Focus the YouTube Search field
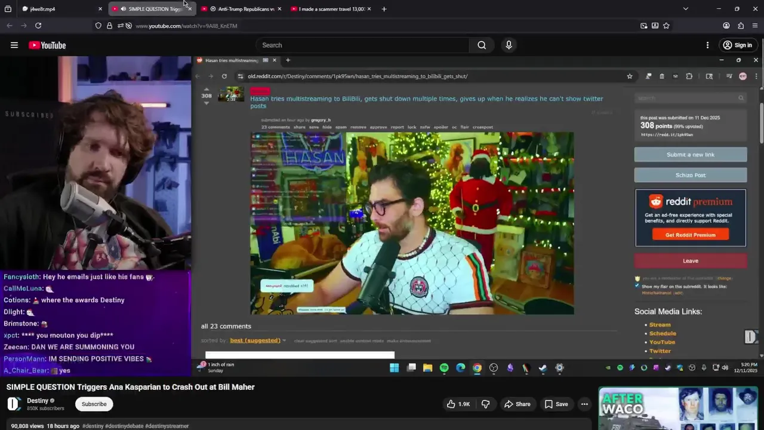The height and width of the screenshot is (430, 764). click(x=363, y=45)
